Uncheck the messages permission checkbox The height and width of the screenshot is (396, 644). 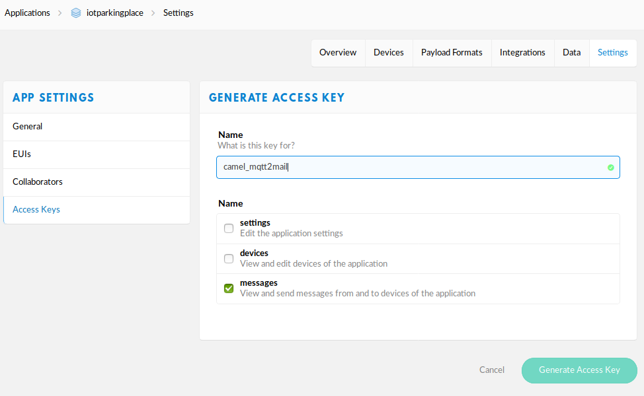pyautogui.click(x=229, y=288)
